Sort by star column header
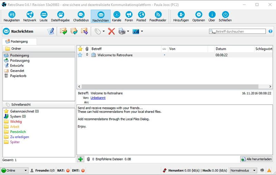The image size is (276, 175). pyautogui.click(x=80, y=49)
